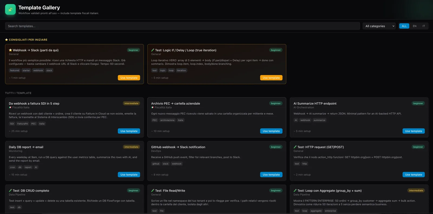Click the 'TUTTI I TEMPLATE' section heading
The height and width of the screenshot is (214, 433).
pos(18,93)
